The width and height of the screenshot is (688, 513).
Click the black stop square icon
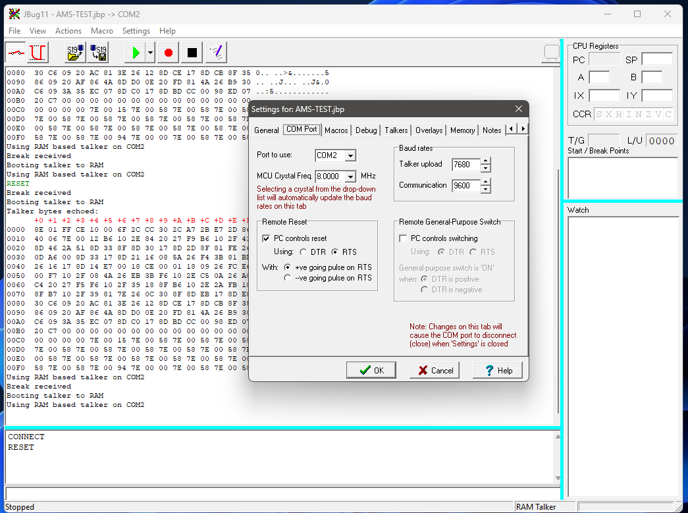click(192, 52)
